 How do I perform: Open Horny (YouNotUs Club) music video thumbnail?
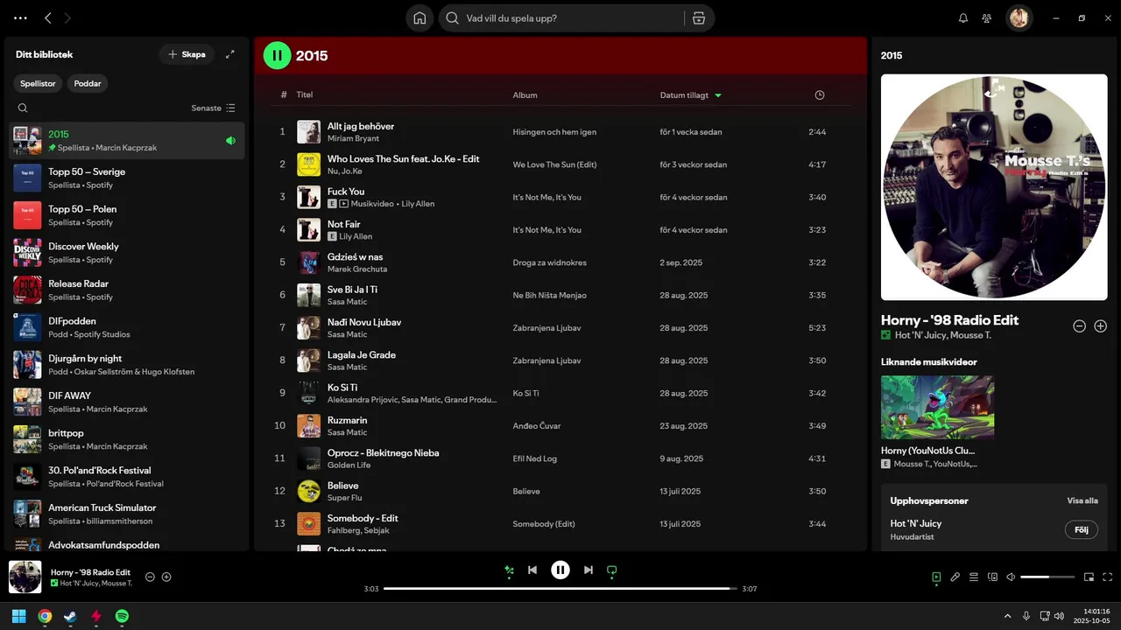click(x=937, y=407)
